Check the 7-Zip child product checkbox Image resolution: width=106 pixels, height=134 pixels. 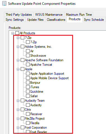tap(28, 42)
